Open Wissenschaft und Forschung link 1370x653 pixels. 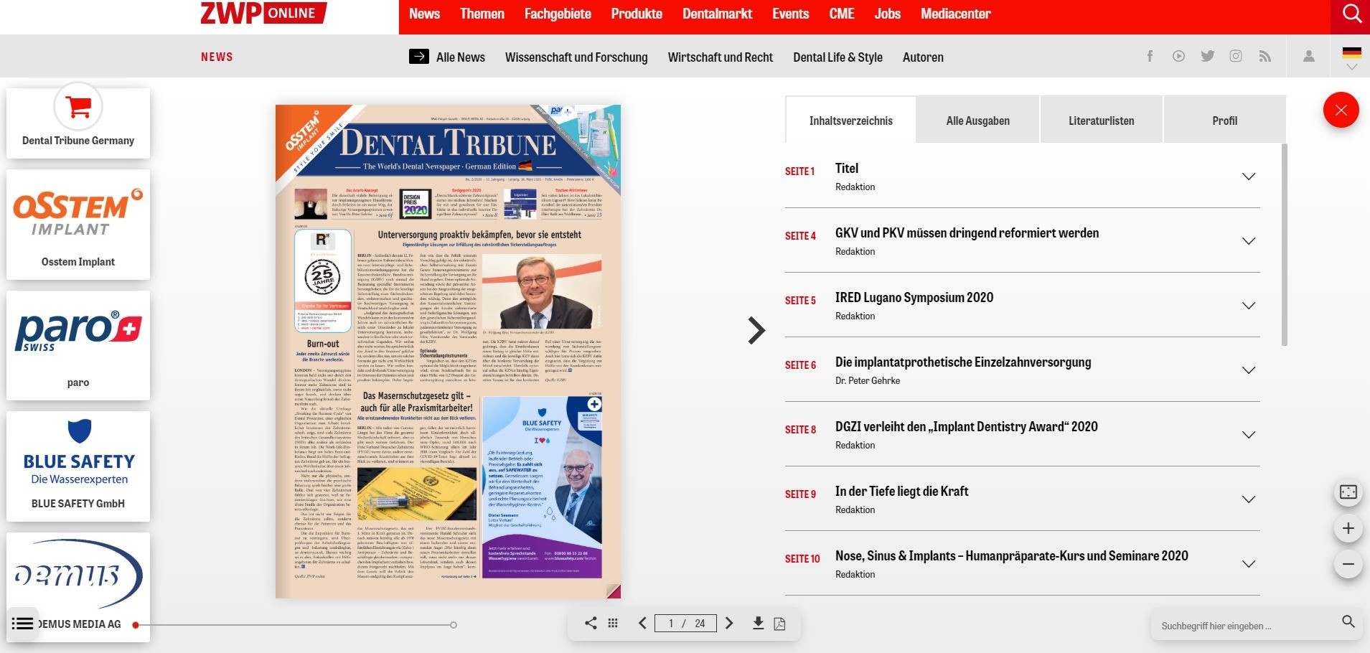click(x=576, y=57)
